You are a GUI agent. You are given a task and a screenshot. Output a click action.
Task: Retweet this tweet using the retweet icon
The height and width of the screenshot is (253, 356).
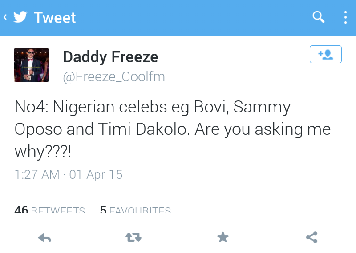(133, 238)
